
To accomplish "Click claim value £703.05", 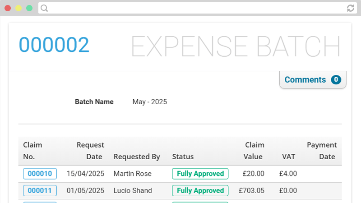I will point(251,190).
